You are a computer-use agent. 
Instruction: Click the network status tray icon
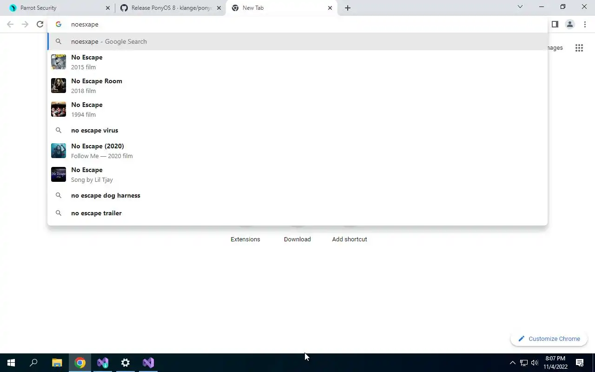(x=524, y=363)
